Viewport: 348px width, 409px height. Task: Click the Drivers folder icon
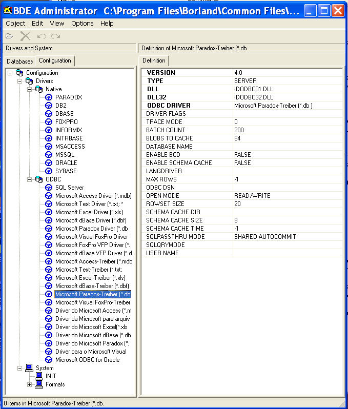pos(29,81)
